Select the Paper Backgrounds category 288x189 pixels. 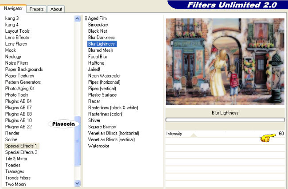tap(24, 69)
